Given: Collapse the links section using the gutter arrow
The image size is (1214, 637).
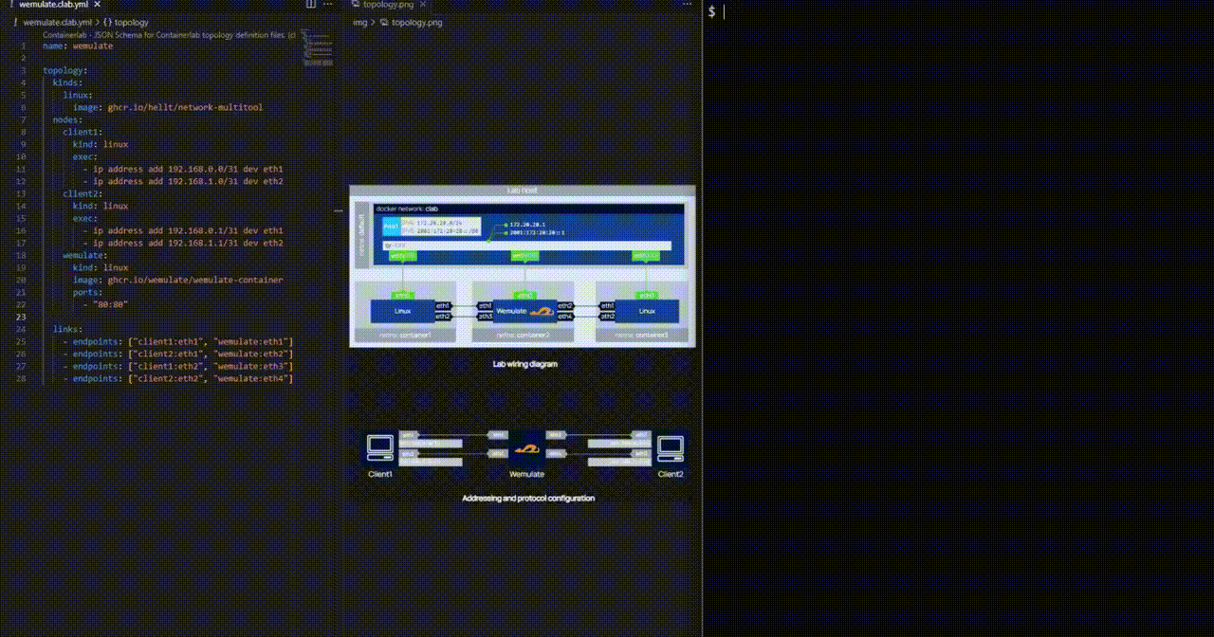Looking at the screenshot, I should tap(31, 329).
